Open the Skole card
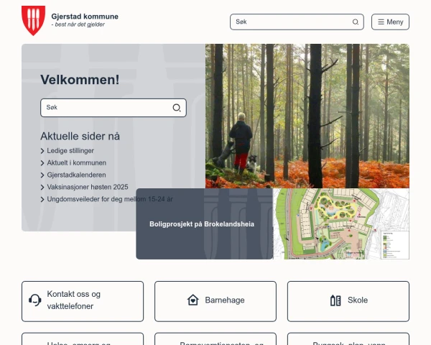This screenshot has width=431, height=345. [x=348, y=300]
